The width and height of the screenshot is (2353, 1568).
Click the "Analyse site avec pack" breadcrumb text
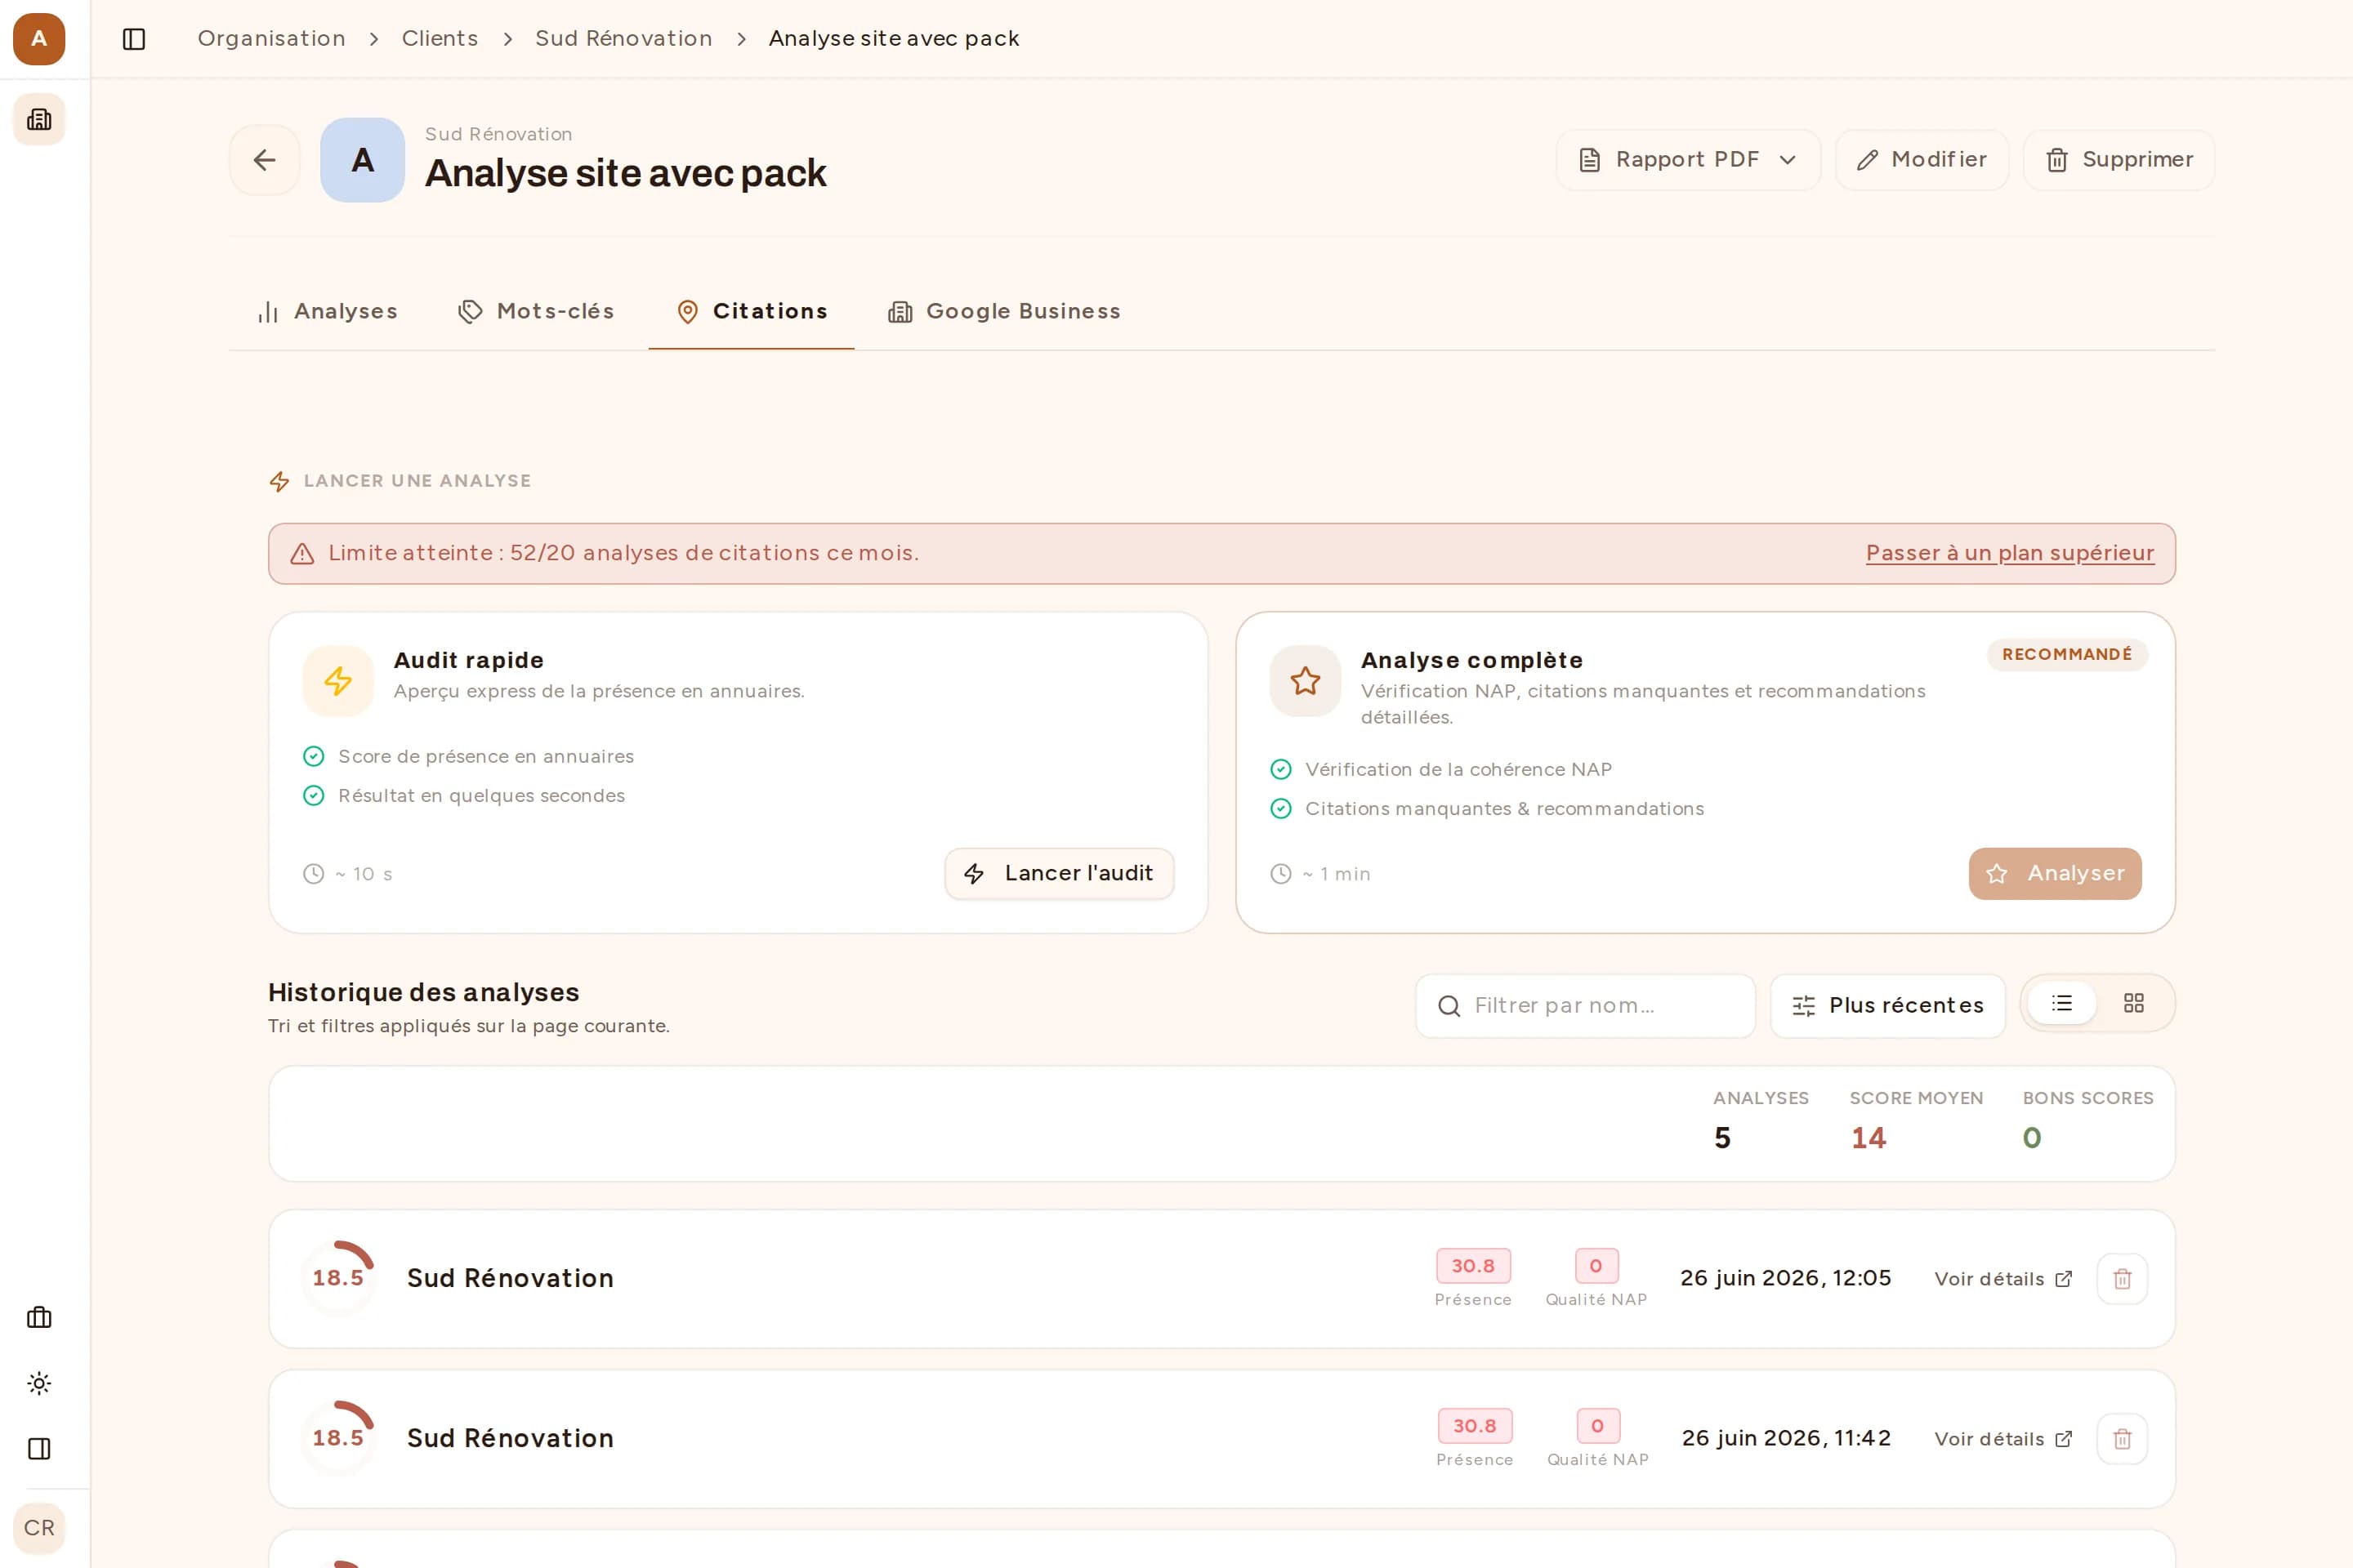893,39
